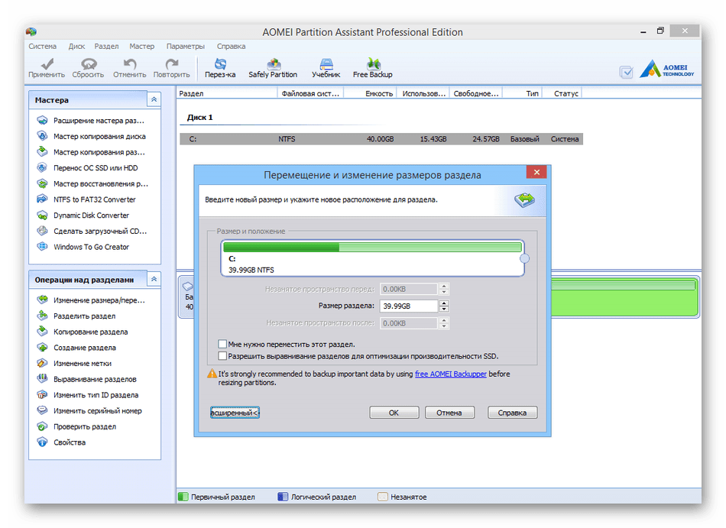This screenshot has width=726, height=528.
Task: Click spinner arrows of Незанятое пространство перед
Action: pyautogui.click(x=444, y=289)
